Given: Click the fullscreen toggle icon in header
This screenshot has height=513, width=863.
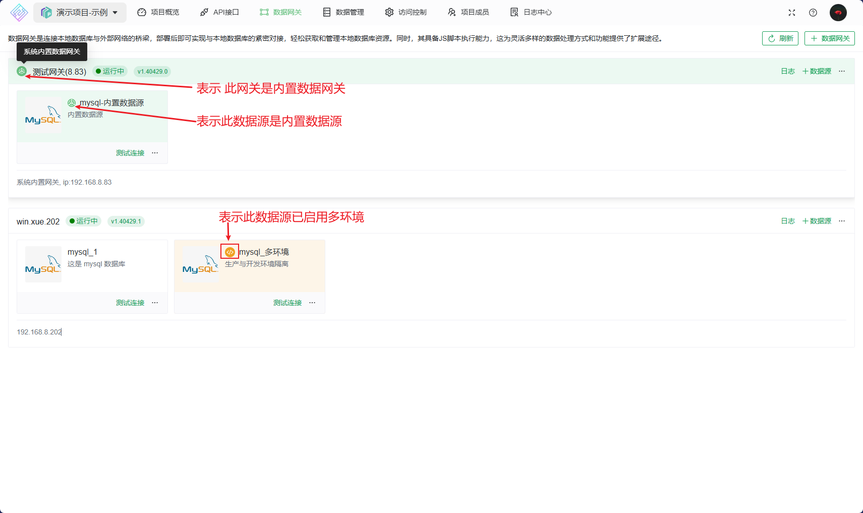Looking at the screenshot, I should pos(791,13).
